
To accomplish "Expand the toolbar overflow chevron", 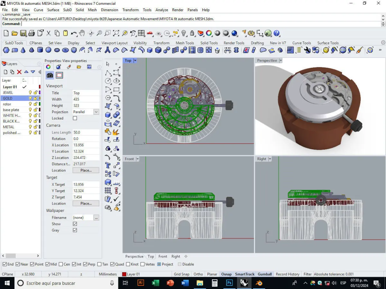I will pyautogui.click(x=380, y=50).
